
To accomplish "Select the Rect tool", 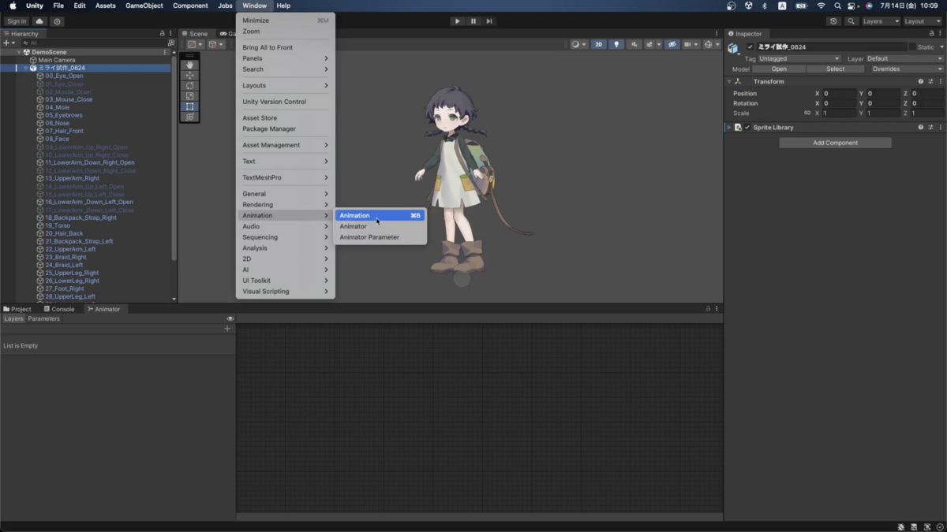I will 189,106.
